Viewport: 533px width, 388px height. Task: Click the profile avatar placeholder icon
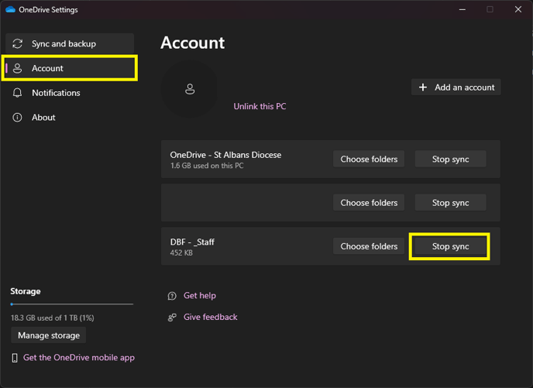pyautogui.click(x=190, y=89)
